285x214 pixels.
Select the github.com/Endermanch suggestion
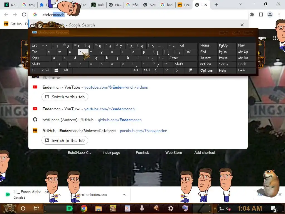[138, 120]
